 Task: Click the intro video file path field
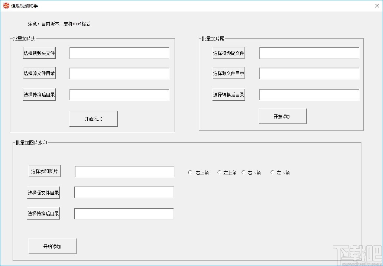119,53
